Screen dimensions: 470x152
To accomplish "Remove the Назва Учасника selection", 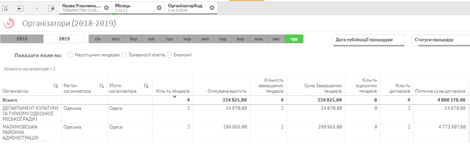I will tap(106, 8).
